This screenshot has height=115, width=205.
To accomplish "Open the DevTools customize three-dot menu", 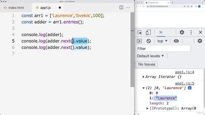I will (x=191, y=32).
